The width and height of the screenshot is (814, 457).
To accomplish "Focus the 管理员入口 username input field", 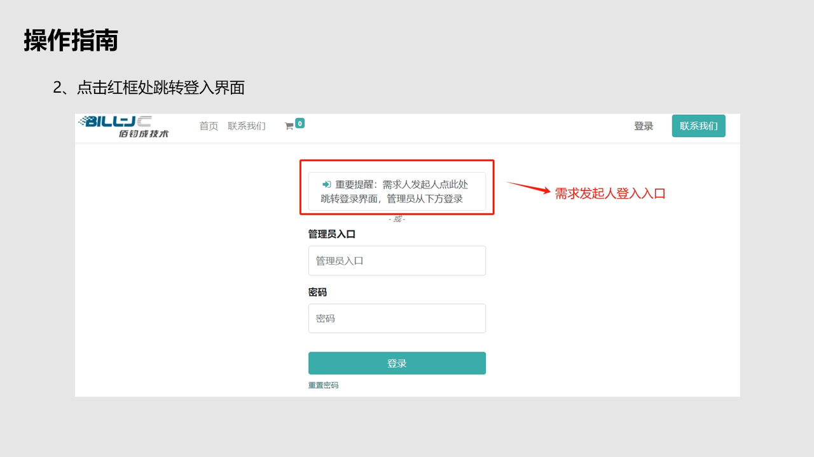I will pos(397,261).
